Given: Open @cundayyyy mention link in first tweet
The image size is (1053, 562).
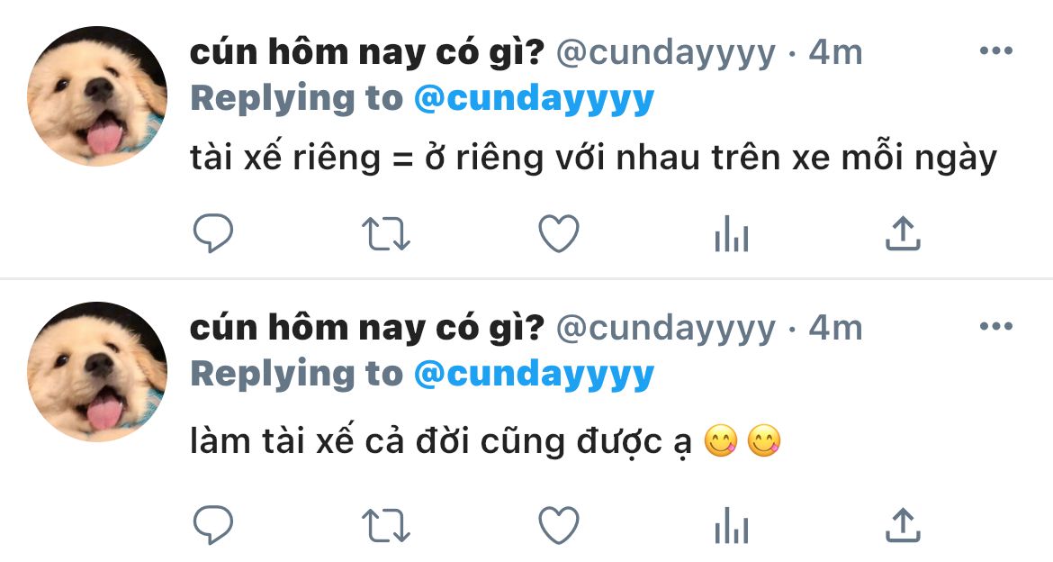Looking at the screenshot, I should pyautogui.click(x=534, y=99).
